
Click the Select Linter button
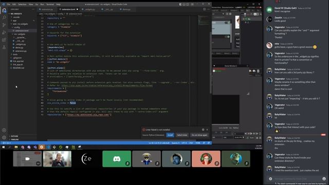tap(182, 135)
